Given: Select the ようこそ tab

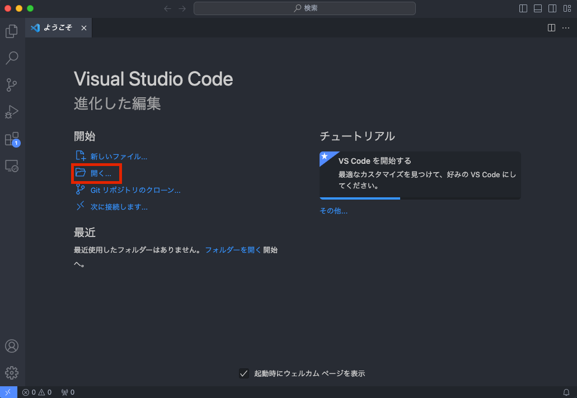Looking at the screenshot, I should (58, 28).
